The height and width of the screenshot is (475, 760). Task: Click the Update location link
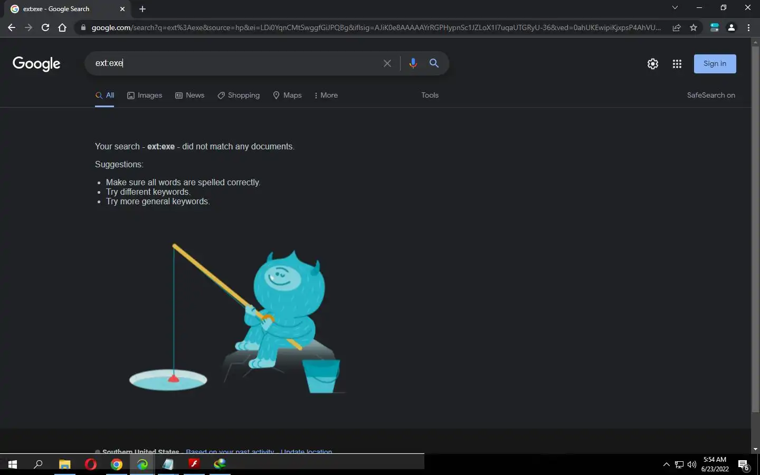point(306,451)
